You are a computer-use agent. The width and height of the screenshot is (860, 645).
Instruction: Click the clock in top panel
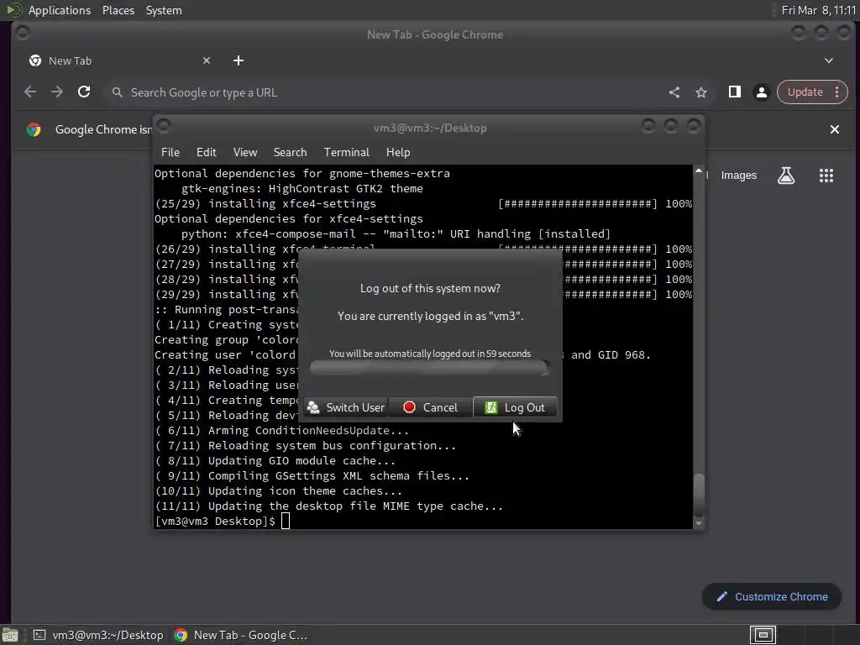818,10
